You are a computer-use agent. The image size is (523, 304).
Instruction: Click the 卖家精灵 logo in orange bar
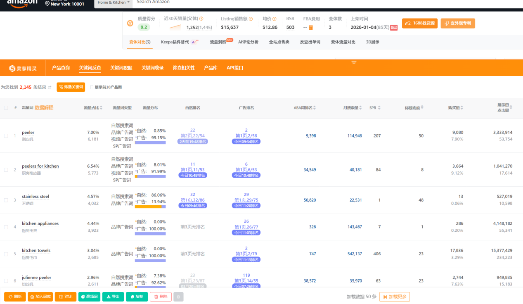(23, 68)
